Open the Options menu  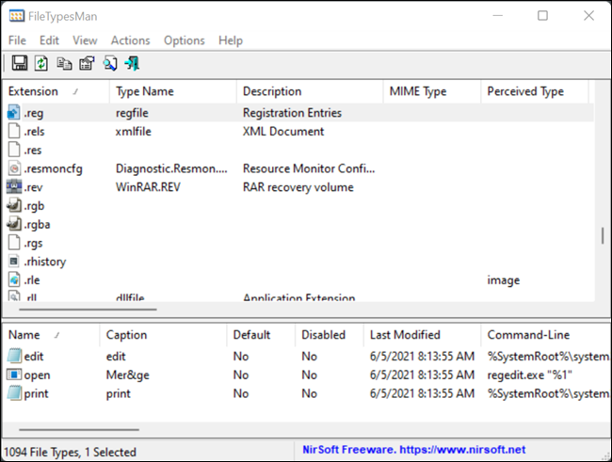[184, 40]
